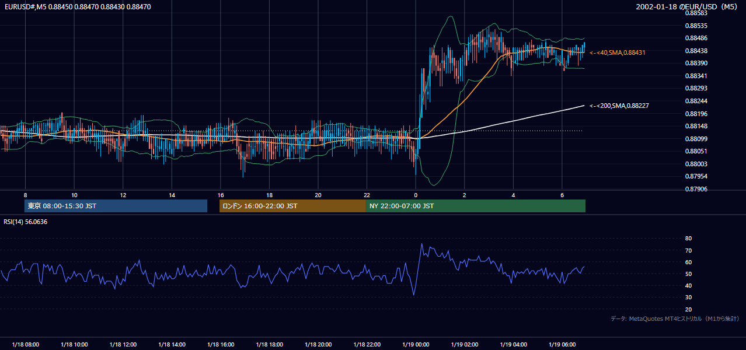This screenshot has width=746, height=350.
Task: Click the 1/18 18:00 time label
Action: [x=269, y=345]
